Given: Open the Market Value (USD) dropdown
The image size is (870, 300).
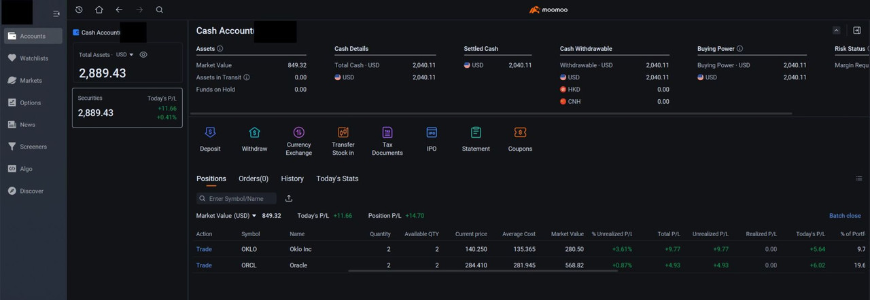Looking at the screenshot, I should (226, 216).
